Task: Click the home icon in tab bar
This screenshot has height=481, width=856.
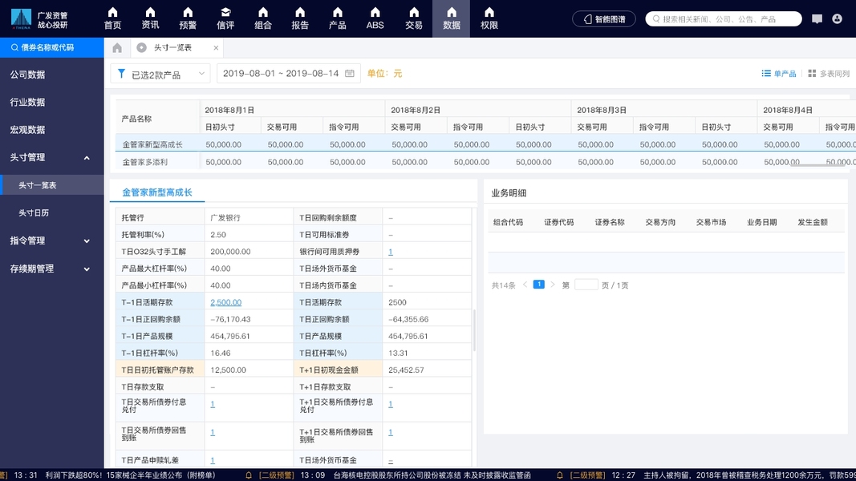Action: [117, 48]
